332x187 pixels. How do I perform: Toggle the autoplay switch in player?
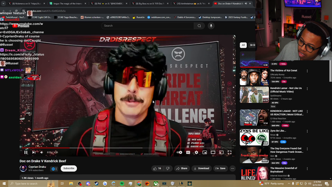179,152
